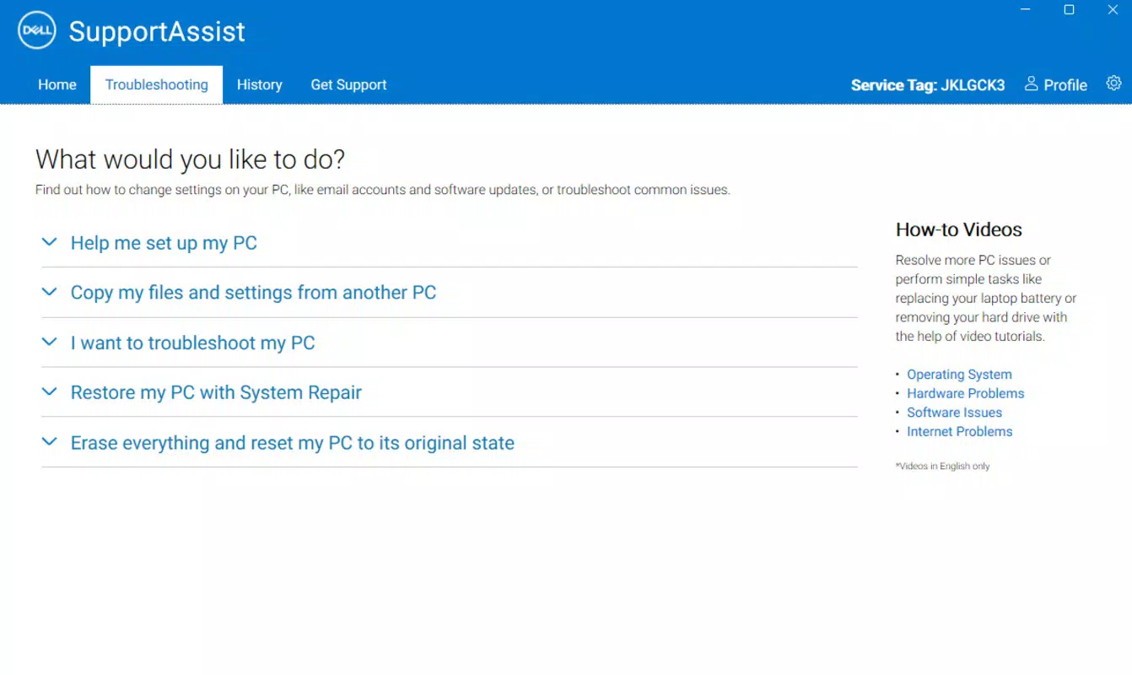Open settings via the gear icon
Viewport: 1132px width, 675px height.
[1114, 84]
